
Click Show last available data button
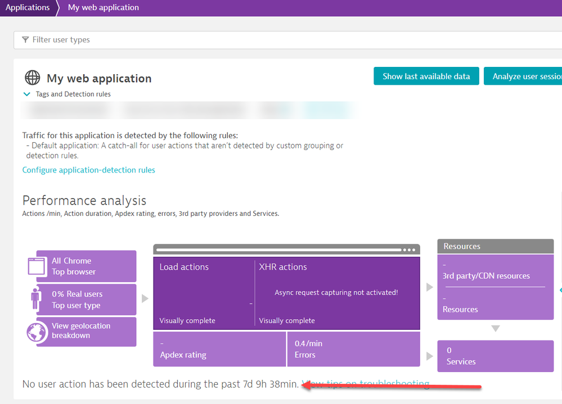pyautogui.click(x=426, y=76)
